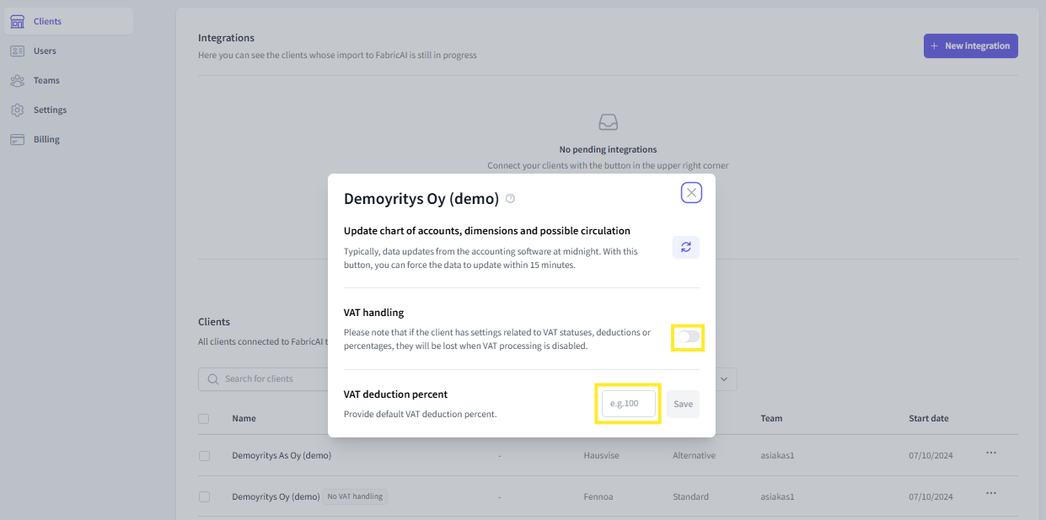This screenshot has width=1046, height=520.
Task: Click the New integration button
Action: click(x=970, y=46)
